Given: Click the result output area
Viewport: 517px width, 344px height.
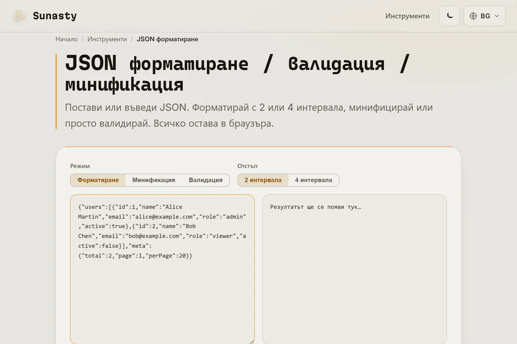Looking at the screenshot, I should click(x=354, y=269).
